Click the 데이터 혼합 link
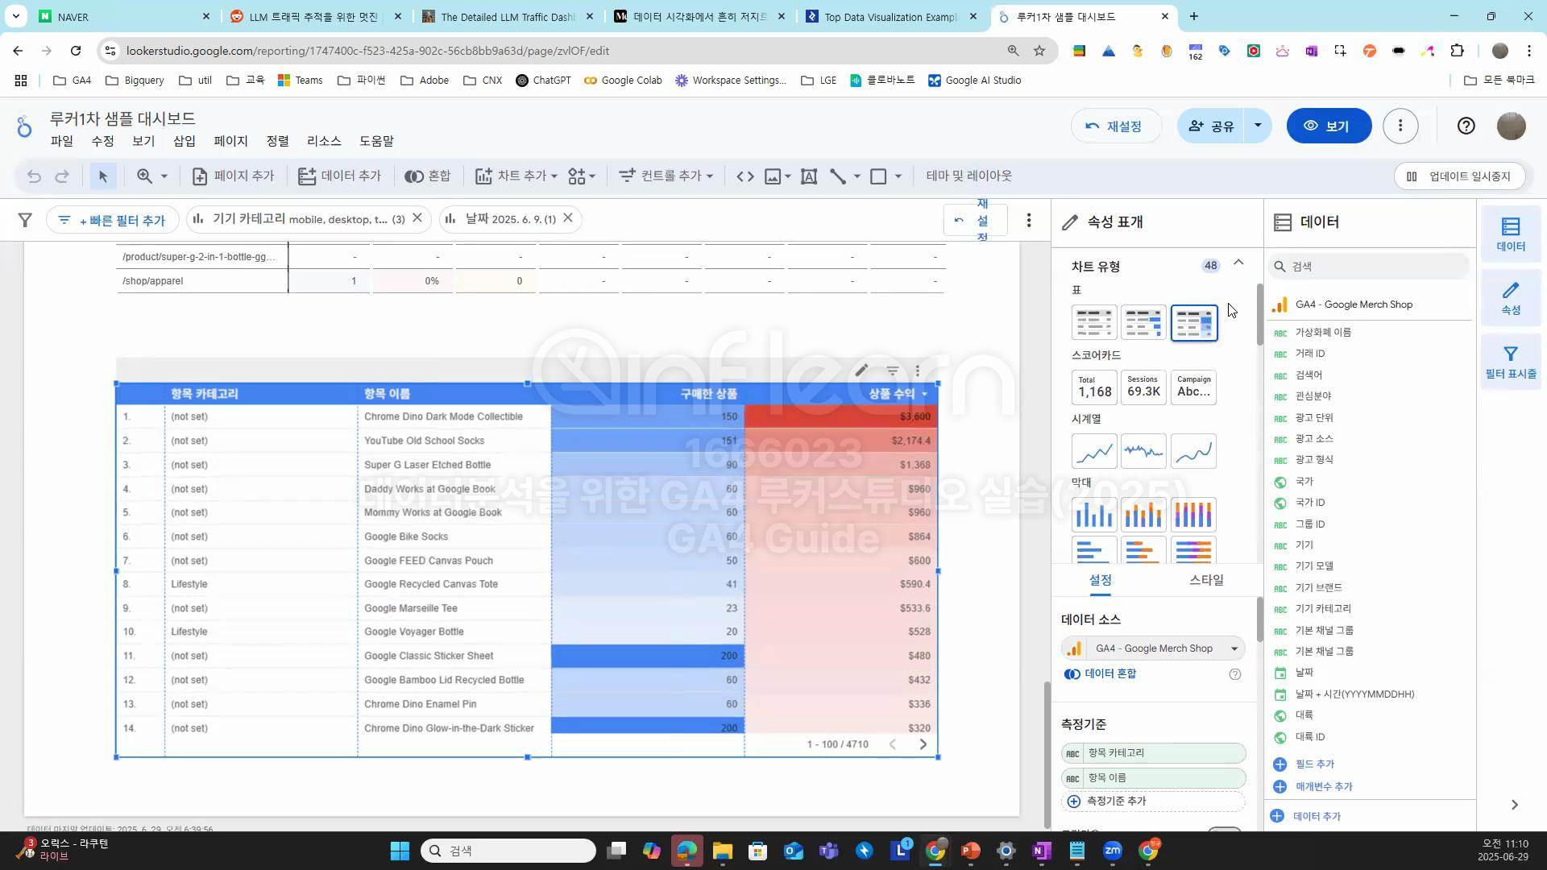Image resolution: width=1547 pixels, height=870 pixels. click(1101, 673)
